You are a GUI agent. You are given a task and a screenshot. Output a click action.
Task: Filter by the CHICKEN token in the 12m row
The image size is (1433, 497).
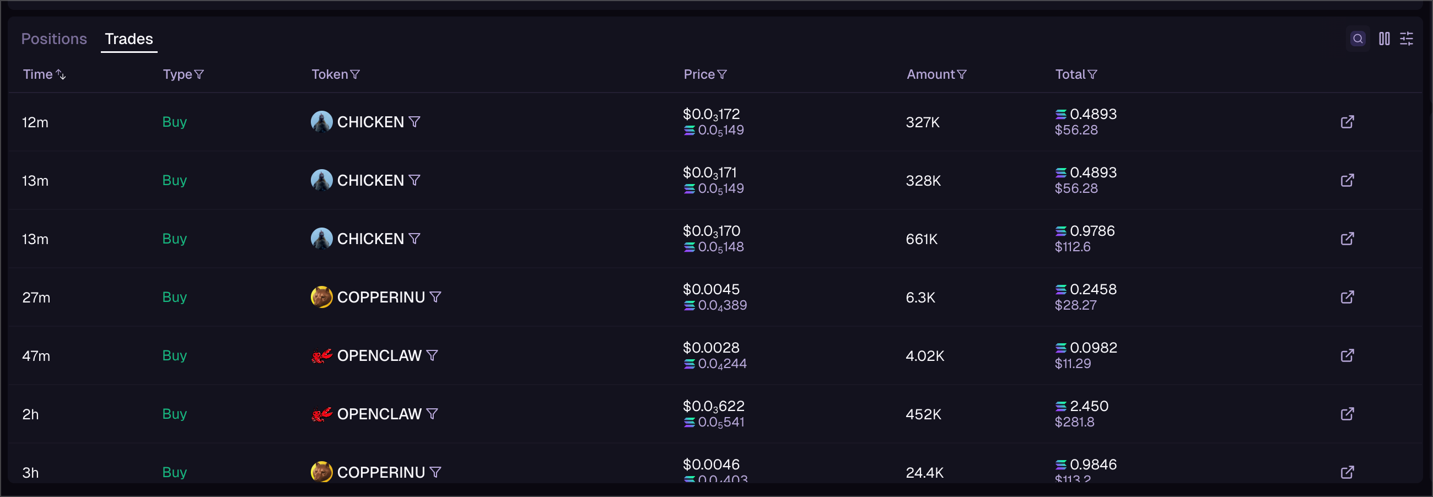414,122
